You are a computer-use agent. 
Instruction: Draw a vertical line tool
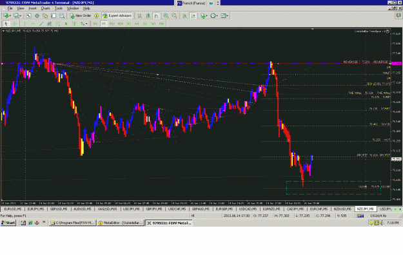pyautogui.click(x=25, y=24)
